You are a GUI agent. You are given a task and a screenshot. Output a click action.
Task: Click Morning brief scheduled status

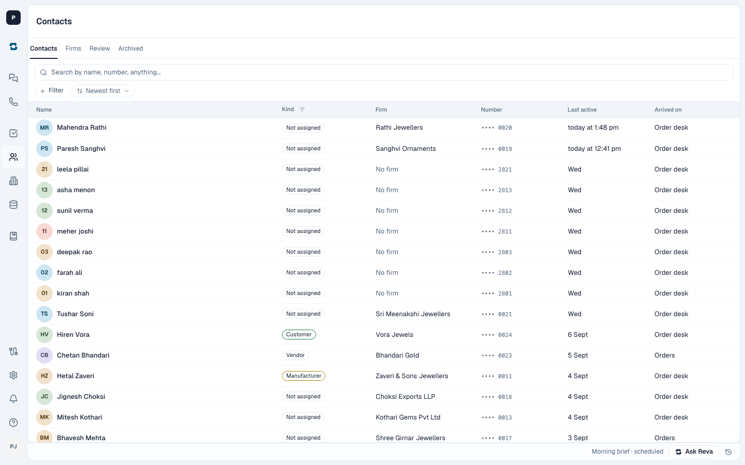[628, 452]
